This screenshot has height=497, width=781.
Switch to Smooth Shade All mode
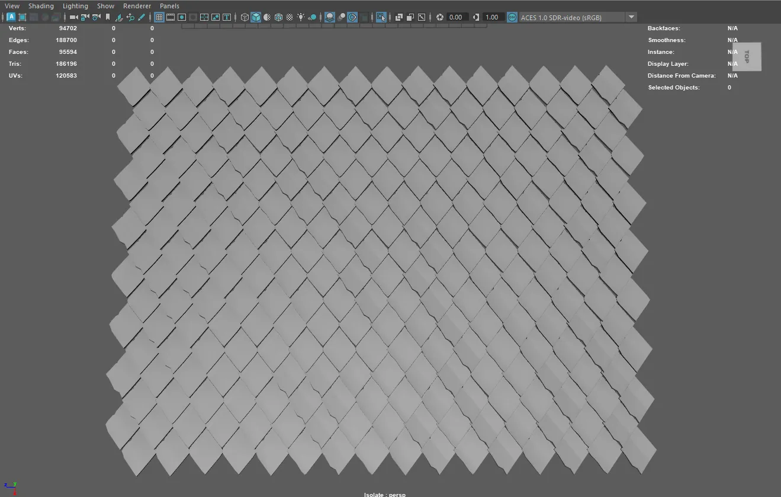[x=256, y=17]
